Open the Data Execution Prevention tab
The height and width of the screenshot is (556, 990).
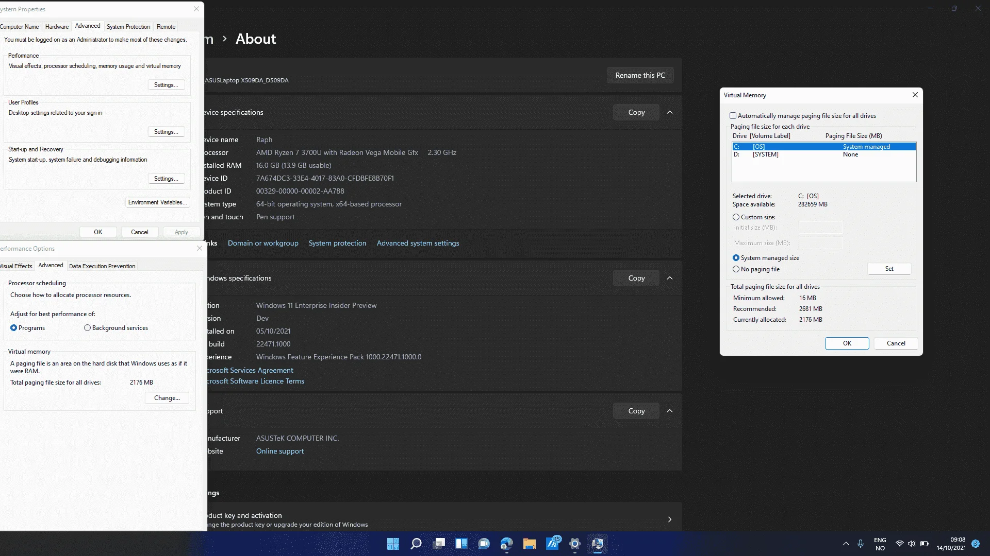[102, 266]
